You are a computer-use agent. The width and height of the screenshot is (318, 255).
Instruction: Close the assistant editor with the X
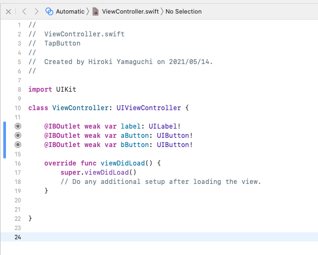point(8,11)
